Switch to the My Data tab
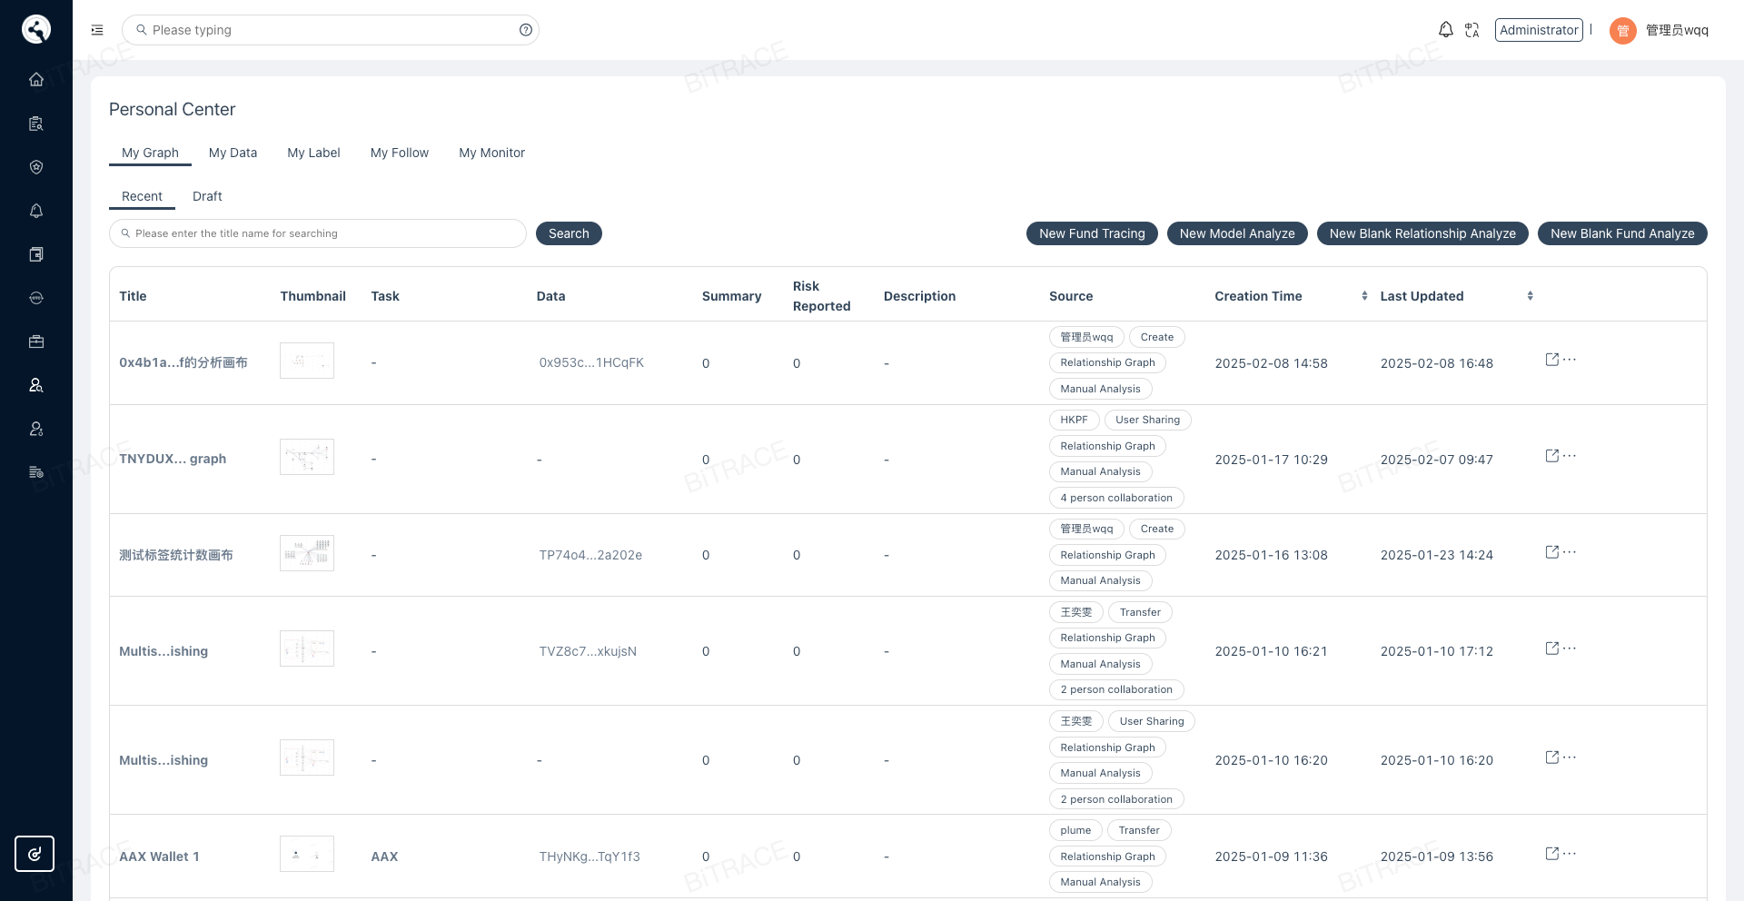The height and width of the screenshot is (901, 1744). coord(233,153)
